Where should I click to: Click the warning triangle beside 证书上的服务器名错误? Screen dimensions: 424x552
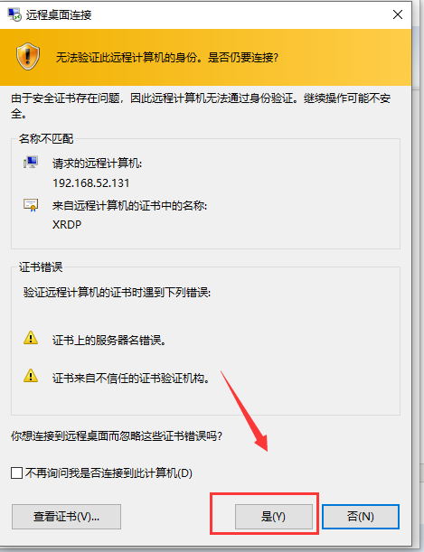[31, 338]
